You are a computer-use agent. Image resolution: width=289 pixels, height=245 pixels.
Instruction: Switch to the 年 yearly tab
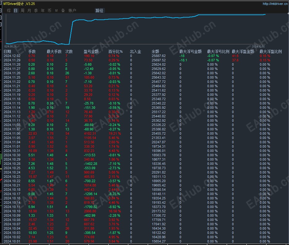click(x=43, y=10)
